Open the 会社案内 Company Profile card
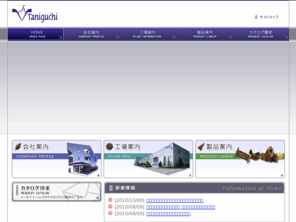 [x=57, y=159]
